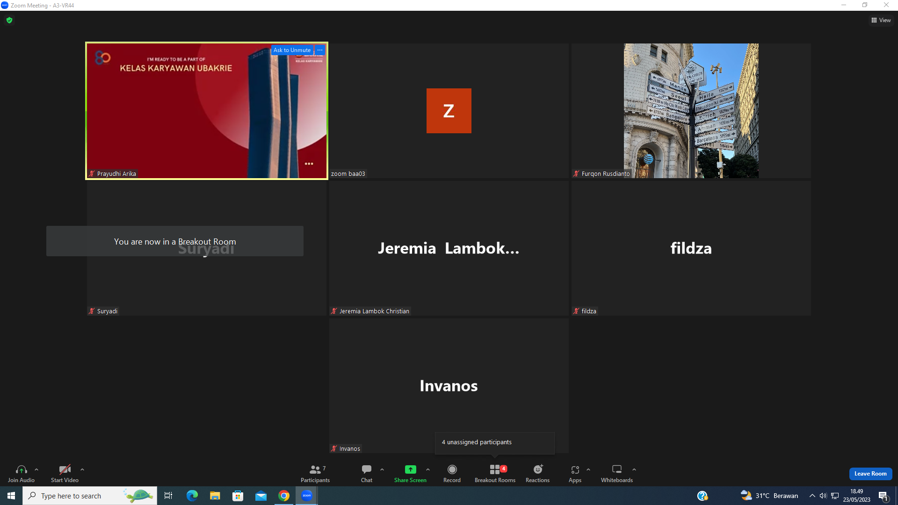Open the weather widget showing 31°C
898x505 pixels.
coord(769,496)
